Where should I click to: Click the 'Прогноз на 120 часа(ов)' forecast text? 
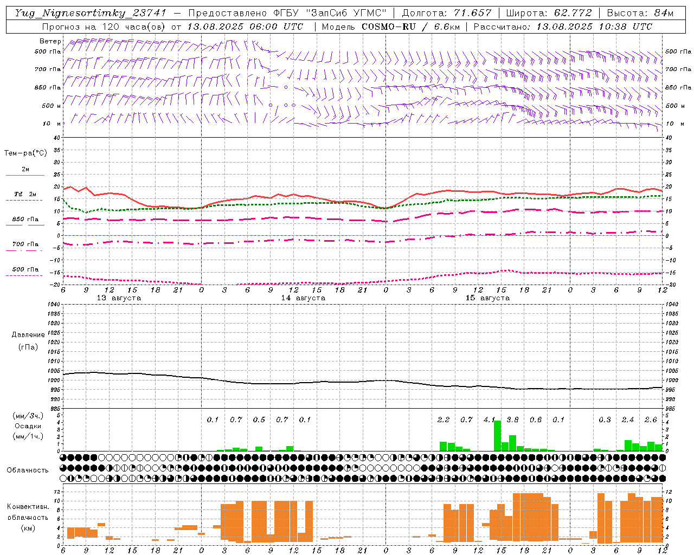pyautogui.click(x=105, y=27)
